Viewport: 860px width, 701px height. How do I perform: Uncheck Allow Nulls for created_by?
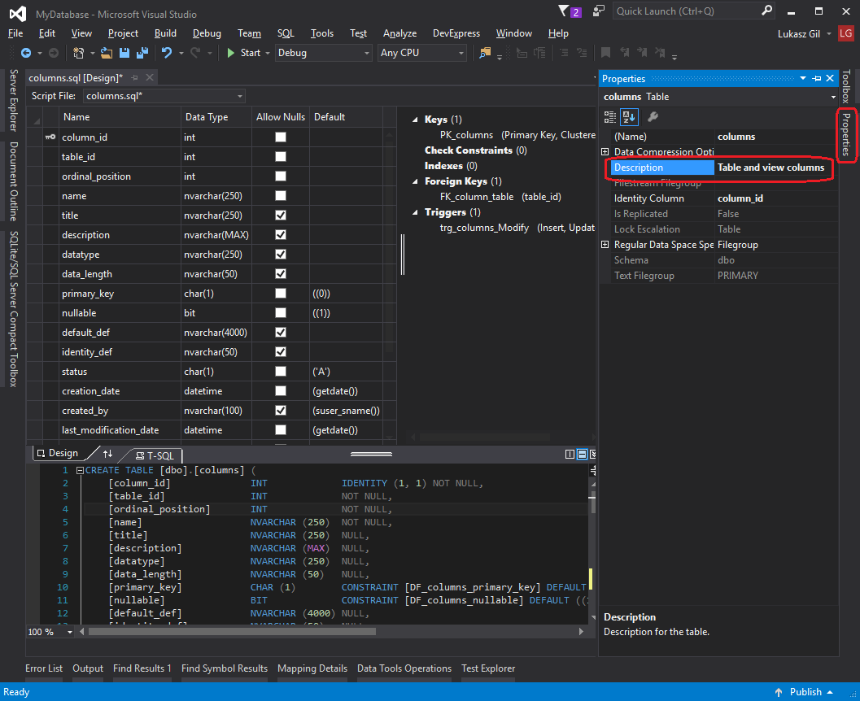click(x=281, y=411)
